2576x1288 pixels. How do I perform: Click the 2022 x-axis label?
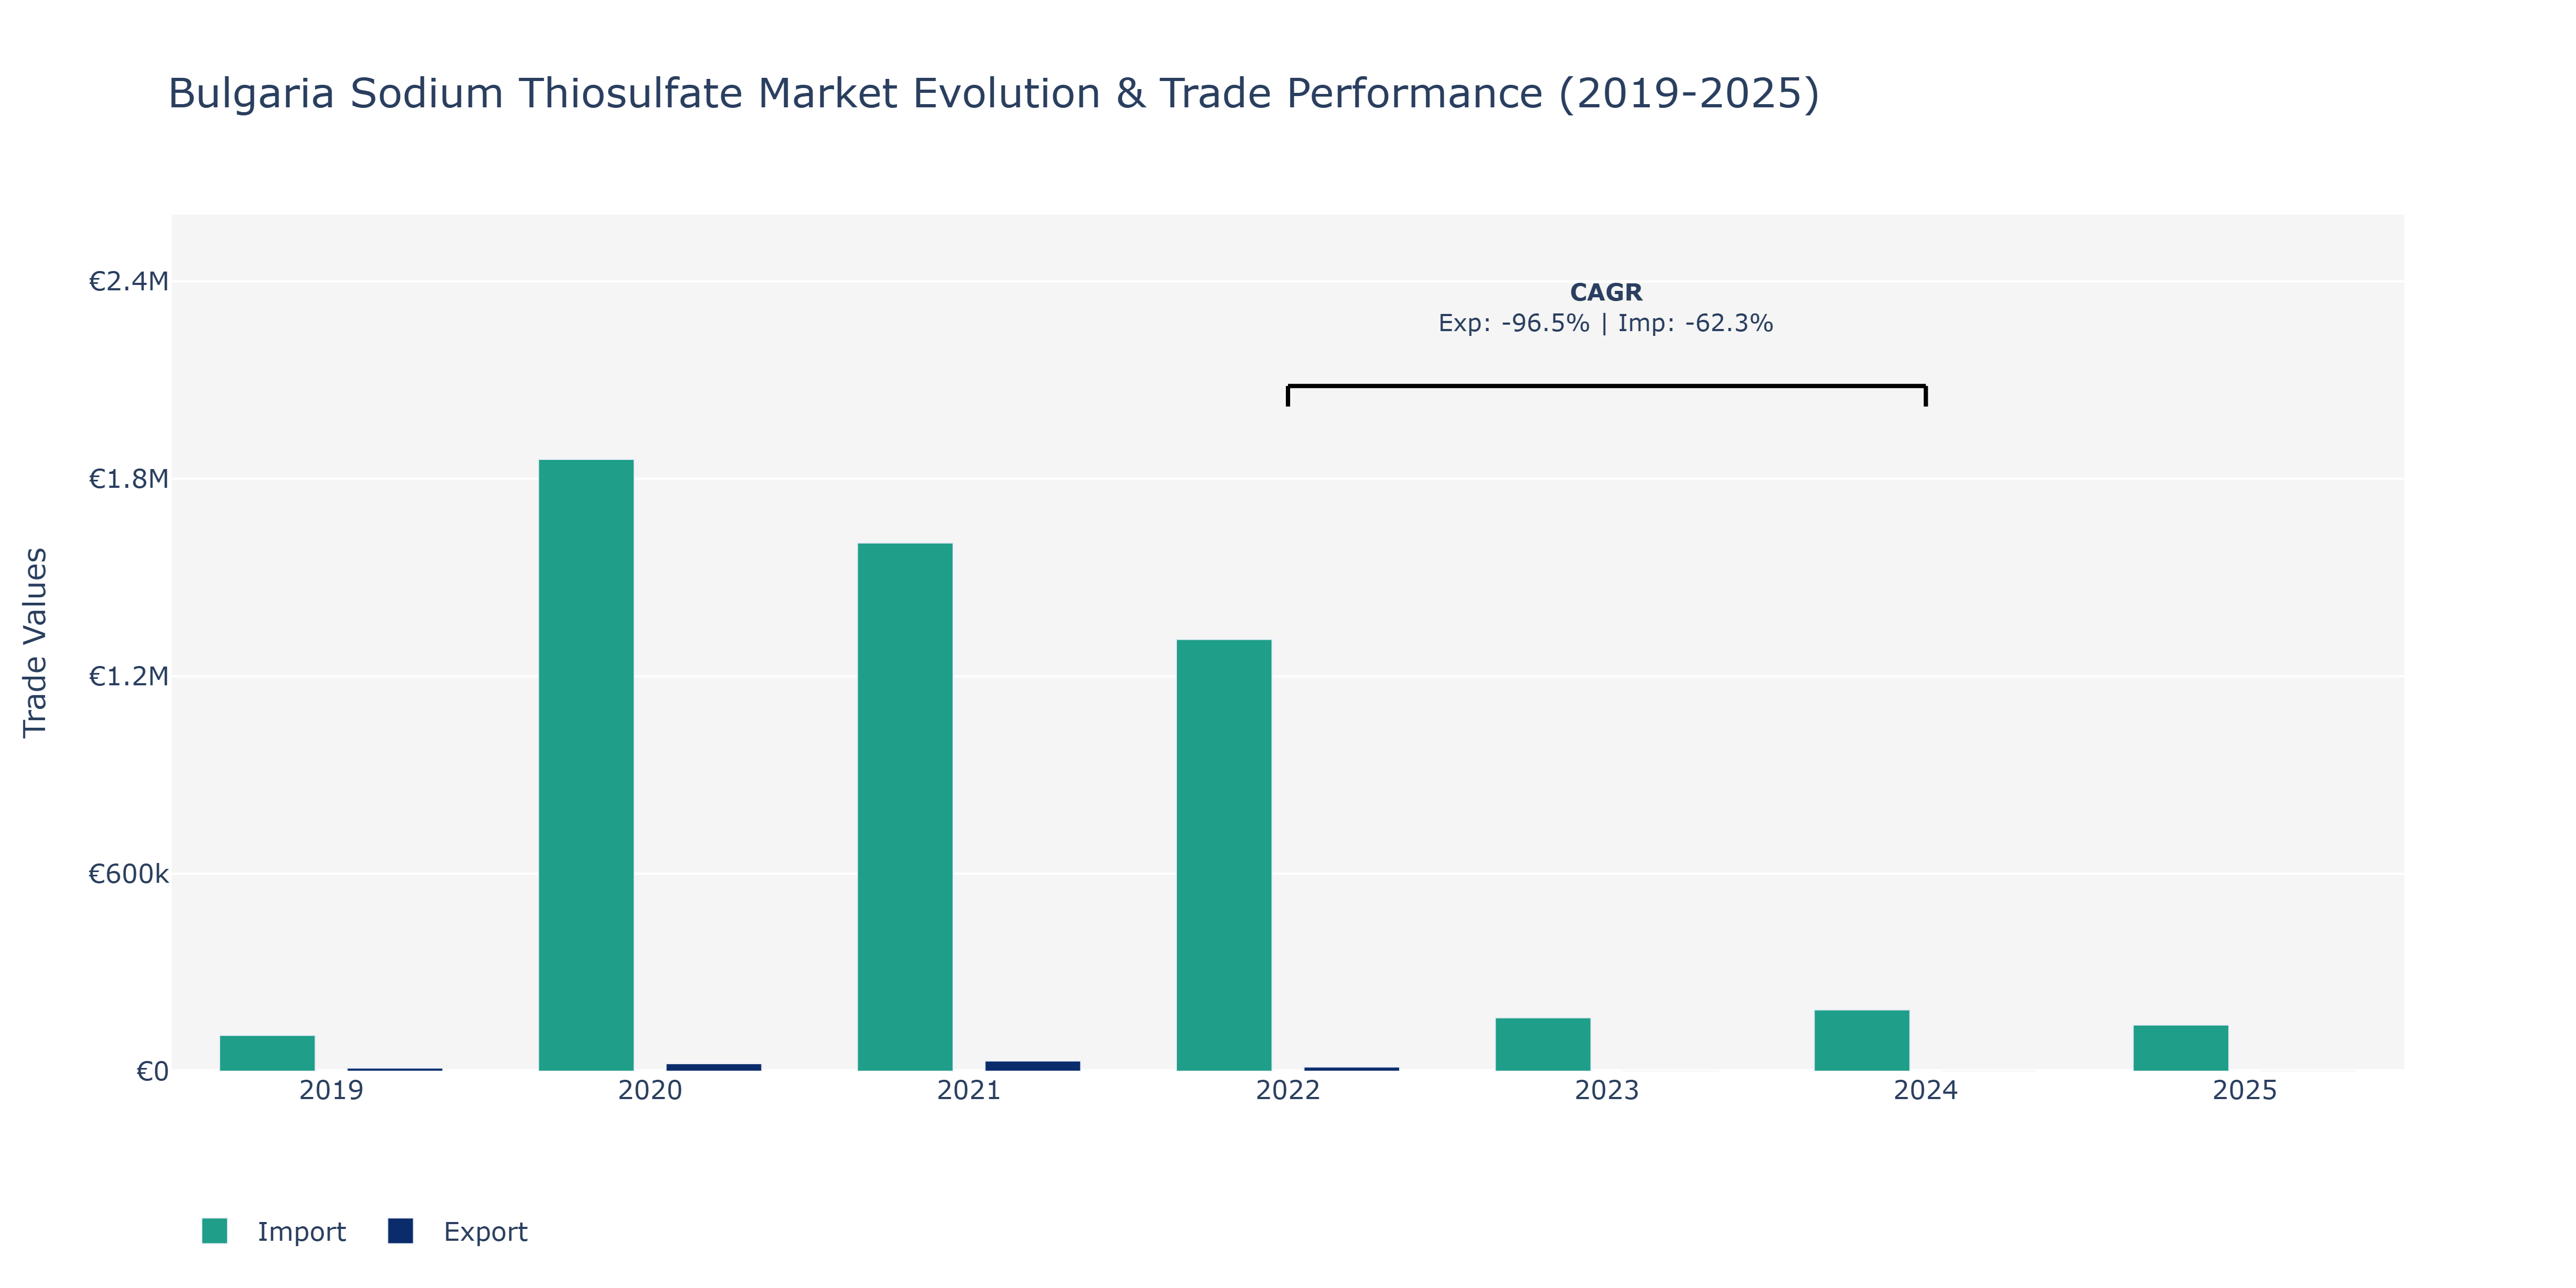tap(1288, 1090)
